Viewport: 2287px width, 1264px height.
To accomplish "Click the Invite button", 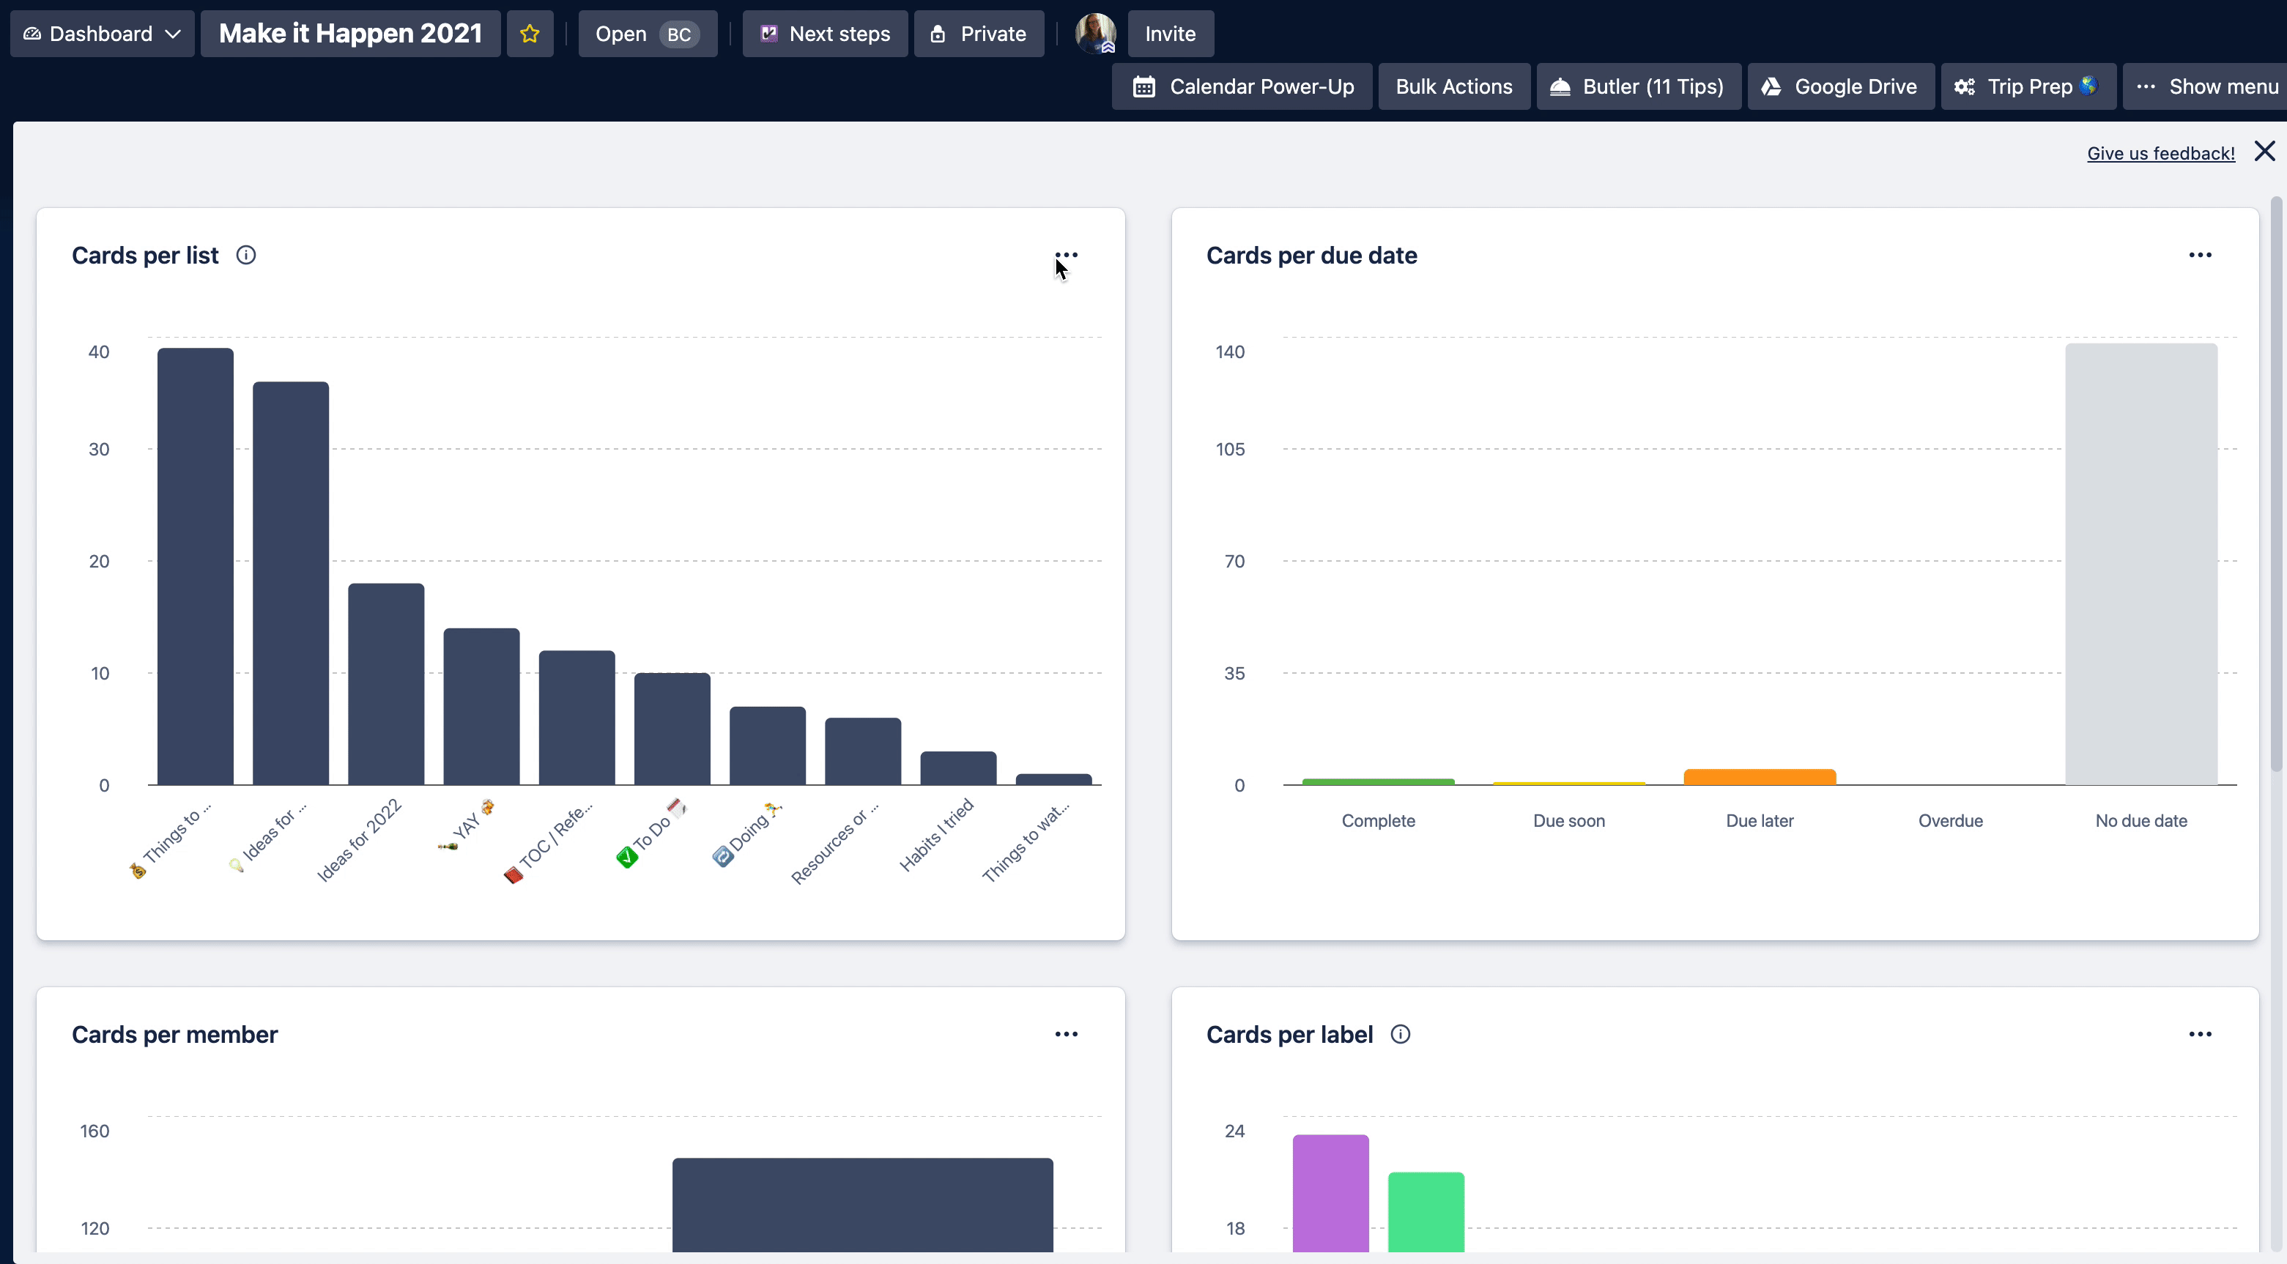I will coord(1170,34).
